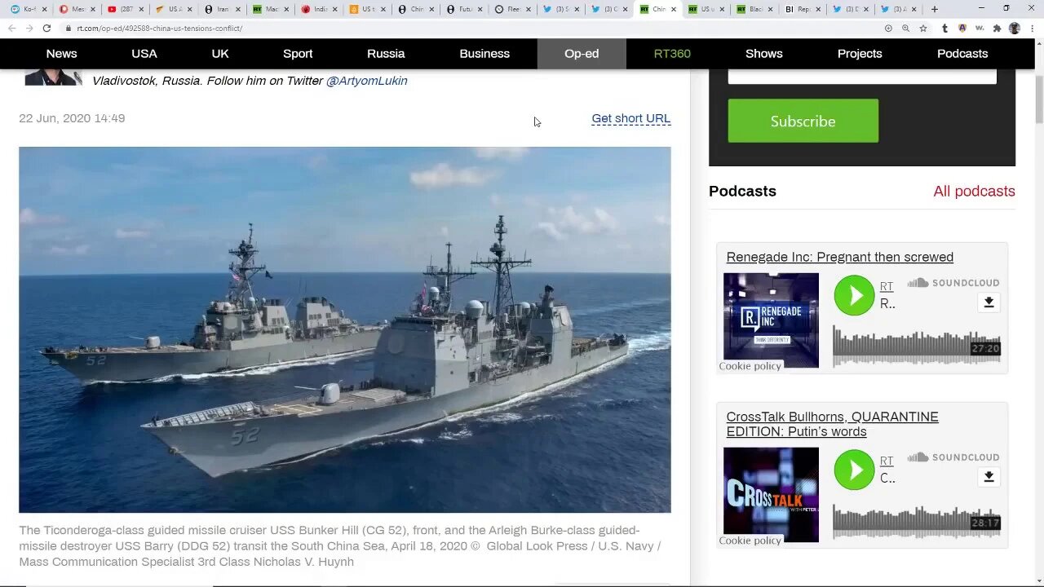Screen dimensions: 1044x587
Task: Click the author photo thumbnail
Action: point(54,77)
